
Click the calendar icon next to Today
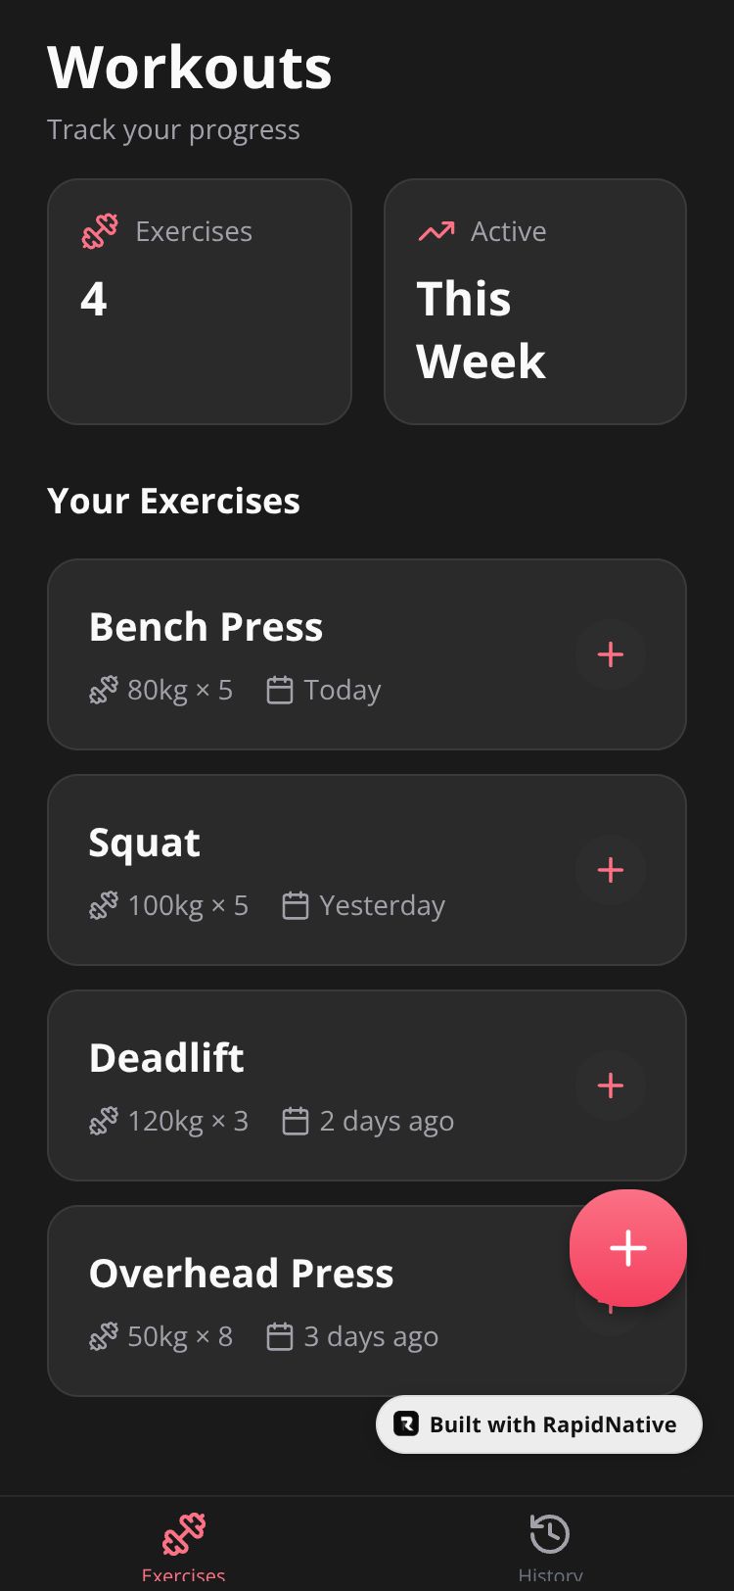click(280, 691)
